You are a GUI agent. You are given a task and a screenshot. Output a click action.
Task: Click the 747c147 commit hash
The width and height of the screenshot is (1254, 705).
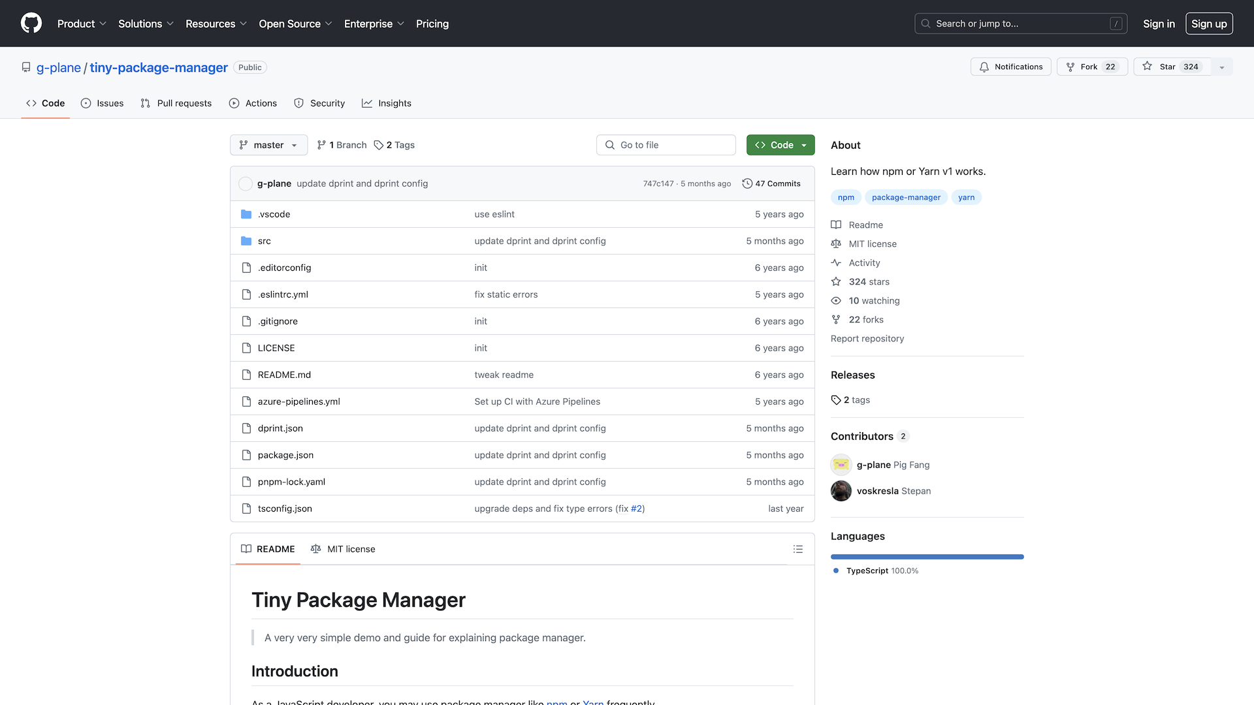pyautogui.click(x=658, y=183)
